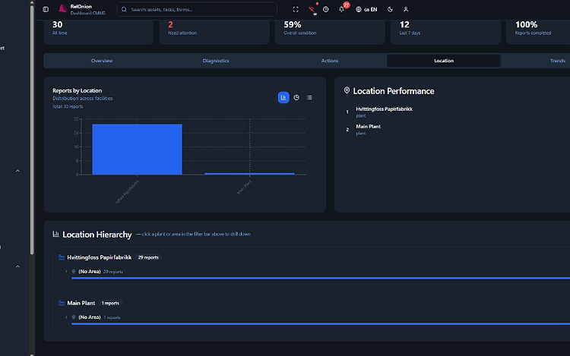Click the small Main Plant chart bar
This screenshot has height=356, width=570.
tap(250, 174)
